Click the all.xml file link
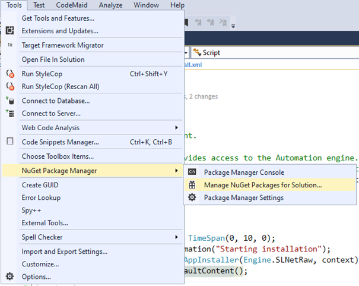359x286 pixels. click(193, 65)
